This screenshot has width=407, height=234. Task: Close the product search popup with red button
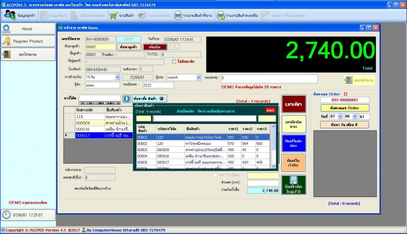point(270,110)
